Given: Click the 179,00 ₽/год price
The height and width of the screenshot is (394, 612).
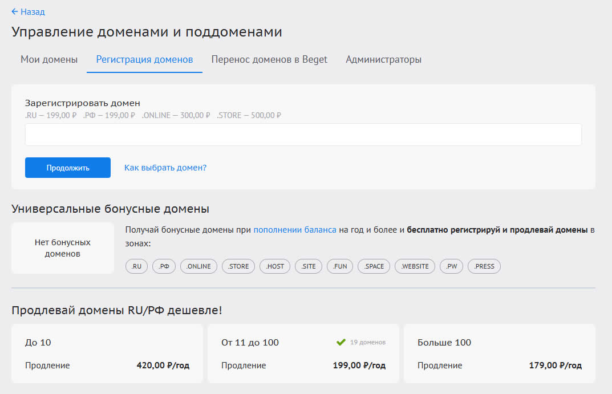Looking at the screenshot, I should coord(555,365).
